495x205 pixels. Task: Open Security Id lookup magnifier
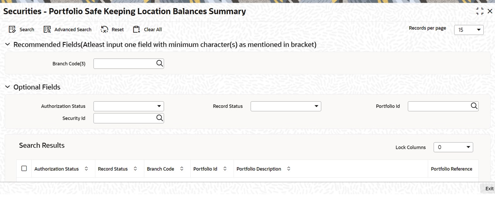159,118
